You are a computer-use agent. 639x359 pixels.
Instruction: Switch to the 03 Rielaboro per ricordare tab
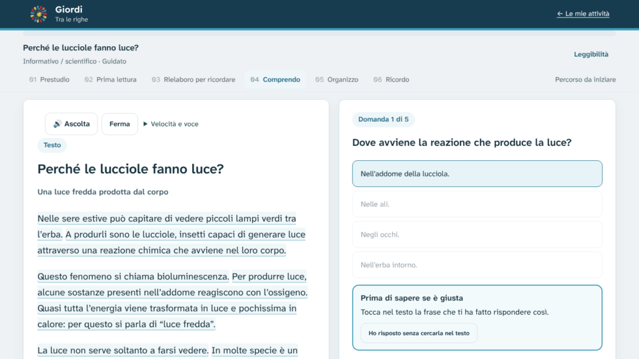click(193, 79)
